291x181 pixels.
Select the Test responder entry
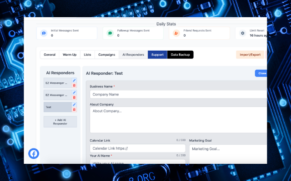(58, 107)
